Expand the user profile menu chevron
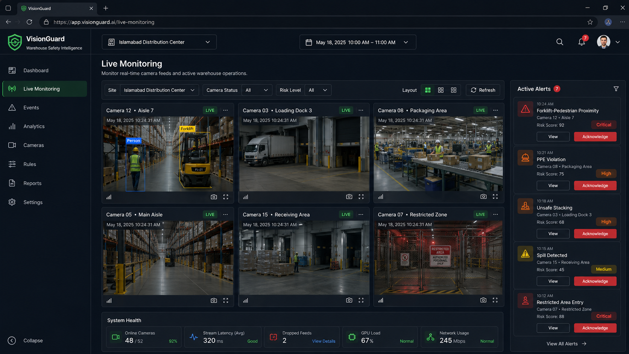Viewport: 629px width, 354px height. pos(618,42)
